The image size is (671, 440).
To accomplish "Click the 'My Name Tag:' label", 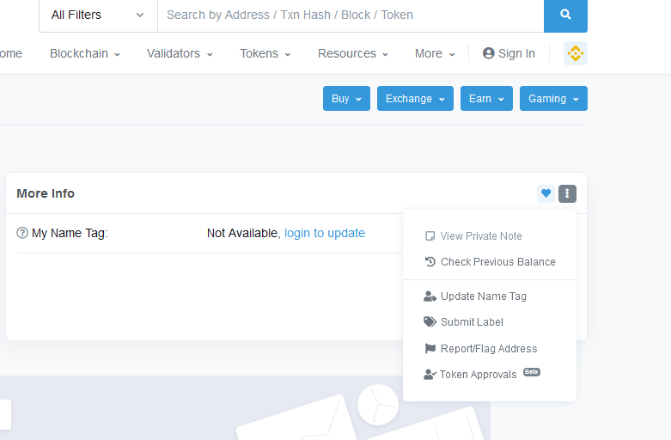I will 70,233.
